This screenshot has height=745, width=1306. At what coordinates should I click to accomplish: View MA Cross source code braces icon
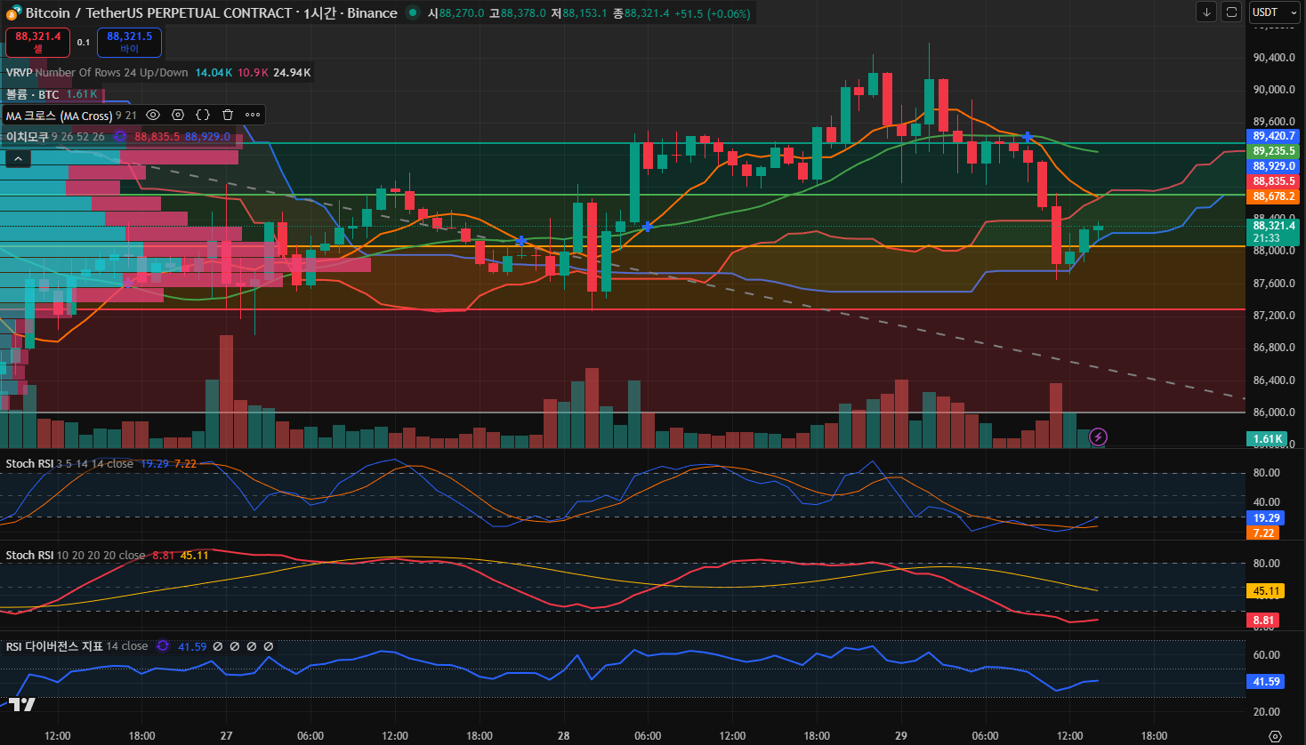[203, 115]
